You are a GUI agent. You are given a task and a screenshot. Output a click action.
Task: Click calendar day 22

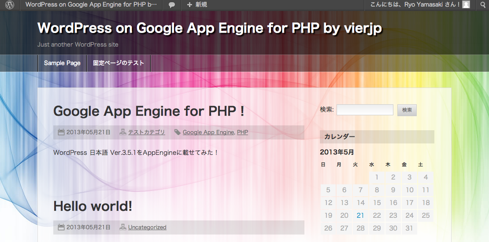[x=377, y=216]
